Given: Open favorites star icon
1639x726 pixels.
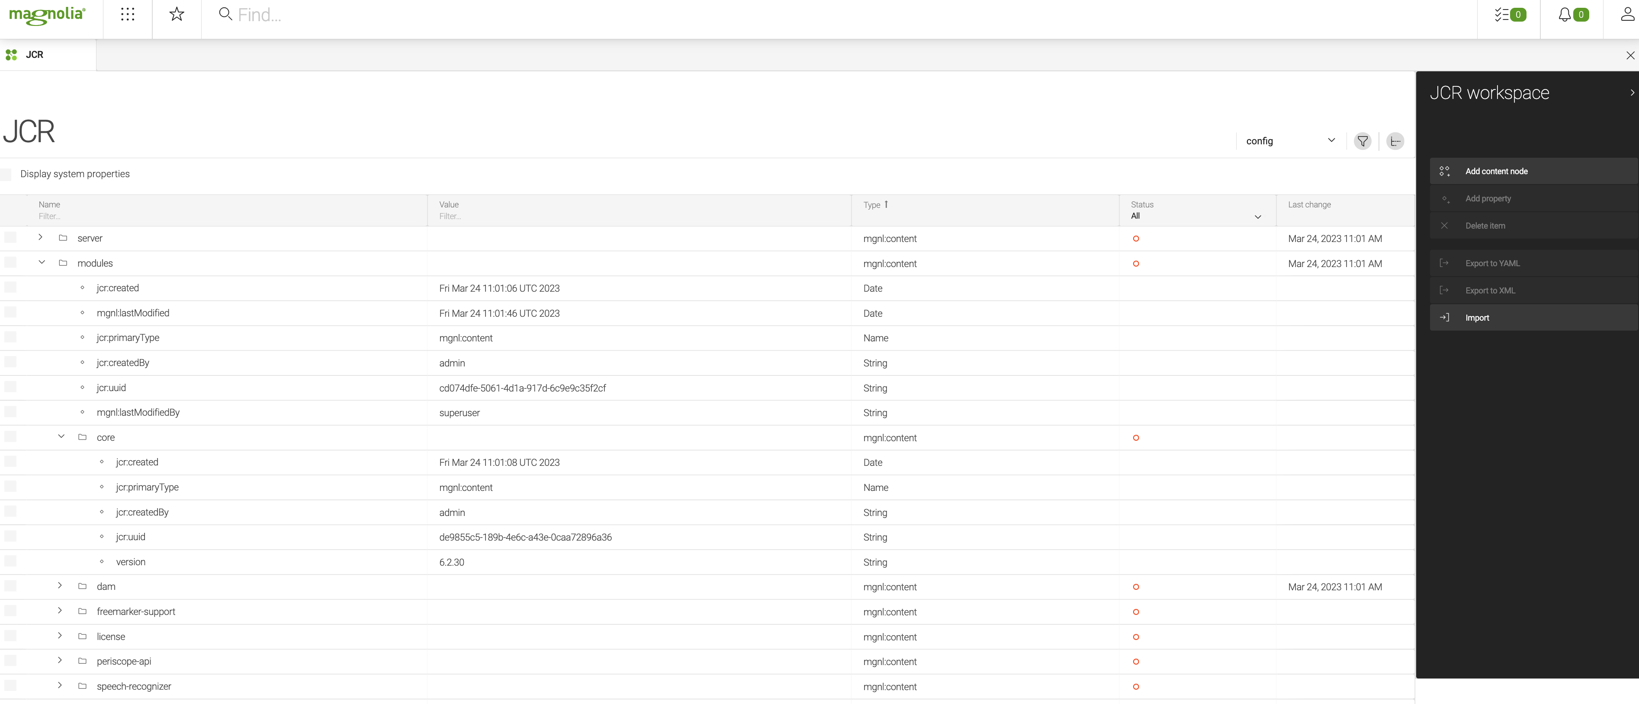Looking at the screenshot, I should [x=177, y=14].
